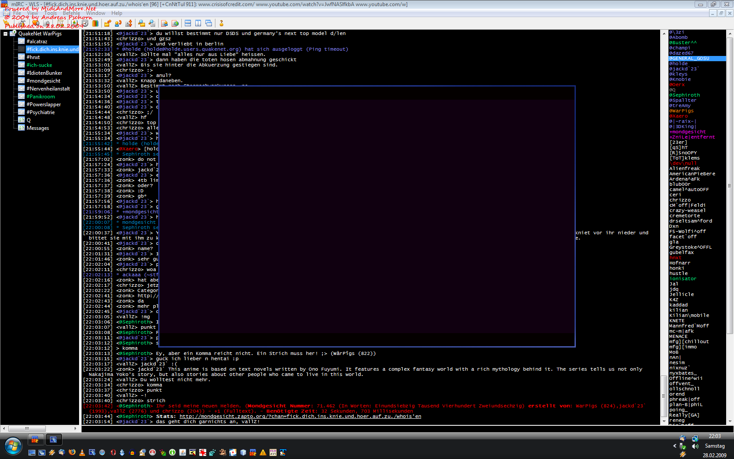Click the Tile Horizontal windows toolbar icon
This screenshot has height=459, width=734.
188,23
